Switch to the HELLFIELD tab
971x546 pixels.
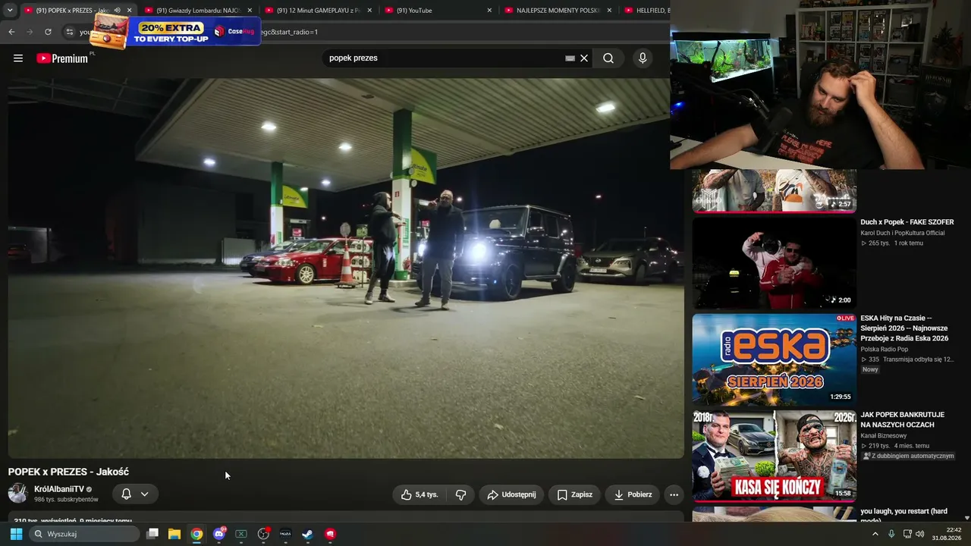click(x=647, y=11)
